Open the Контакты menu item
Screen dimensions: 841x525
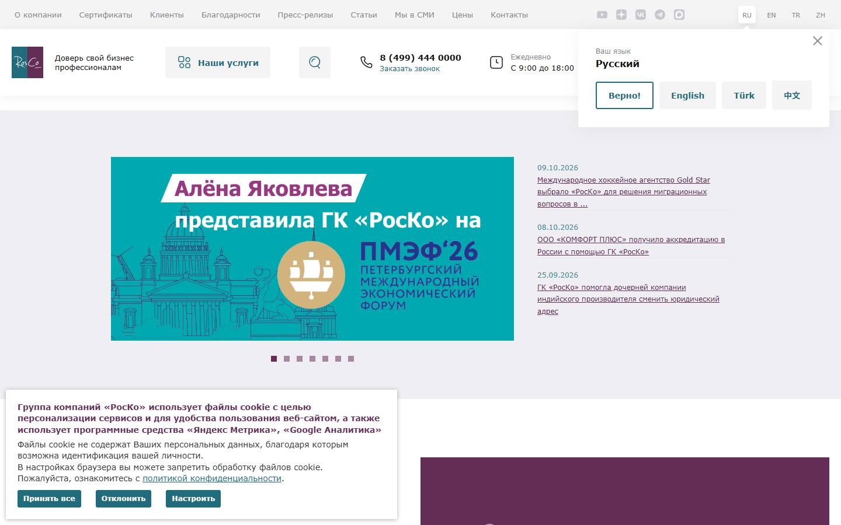click(509, 15)
